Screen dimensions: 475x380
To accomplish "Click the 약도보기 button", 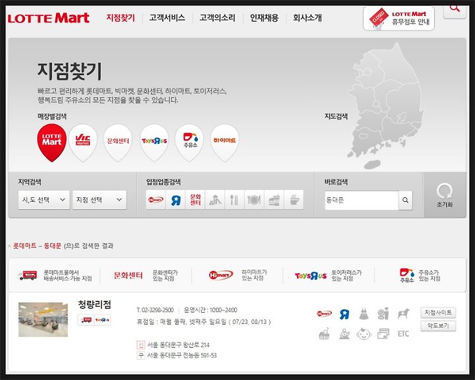I will [438, 326].
